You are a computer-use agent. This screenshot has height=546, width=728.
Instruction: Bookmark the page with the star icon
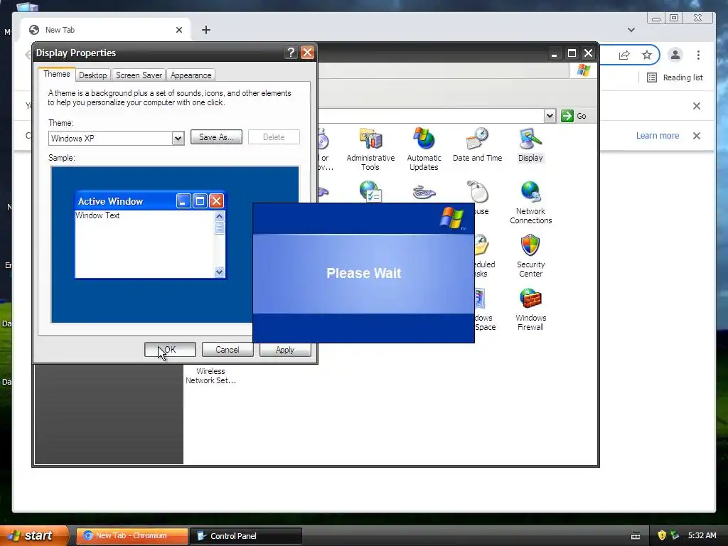point(647,55)
